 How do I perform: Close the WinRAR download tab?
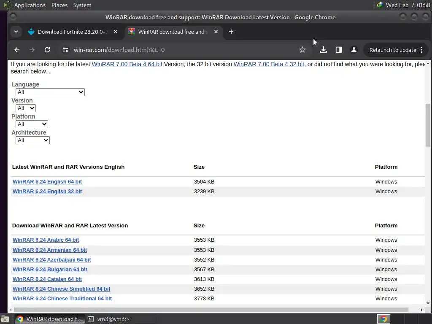[x=216, y=32]
